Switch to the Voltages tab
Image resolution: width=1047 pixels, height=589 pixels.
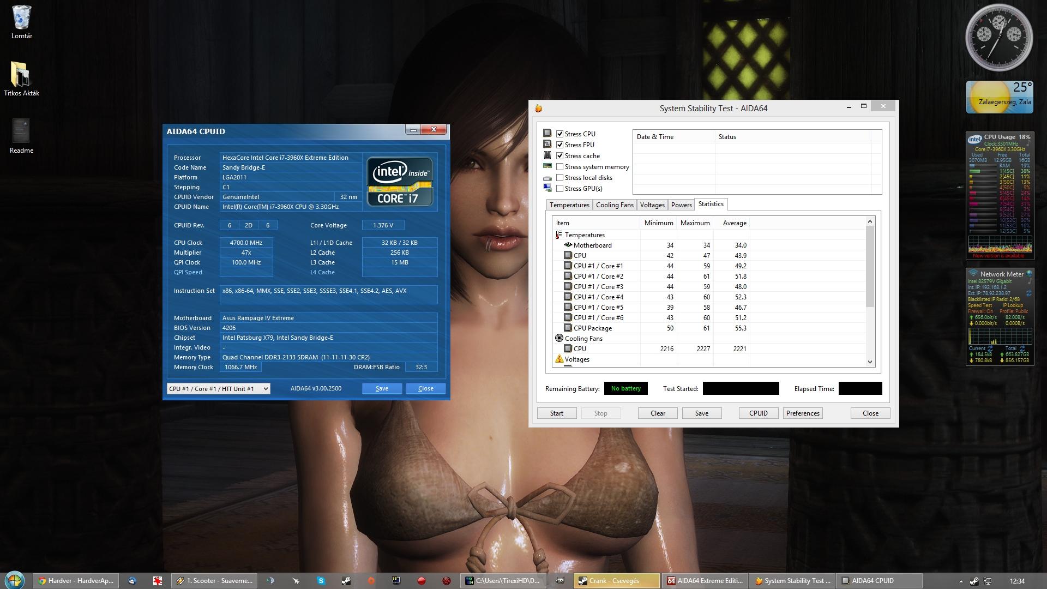(652, 205)
